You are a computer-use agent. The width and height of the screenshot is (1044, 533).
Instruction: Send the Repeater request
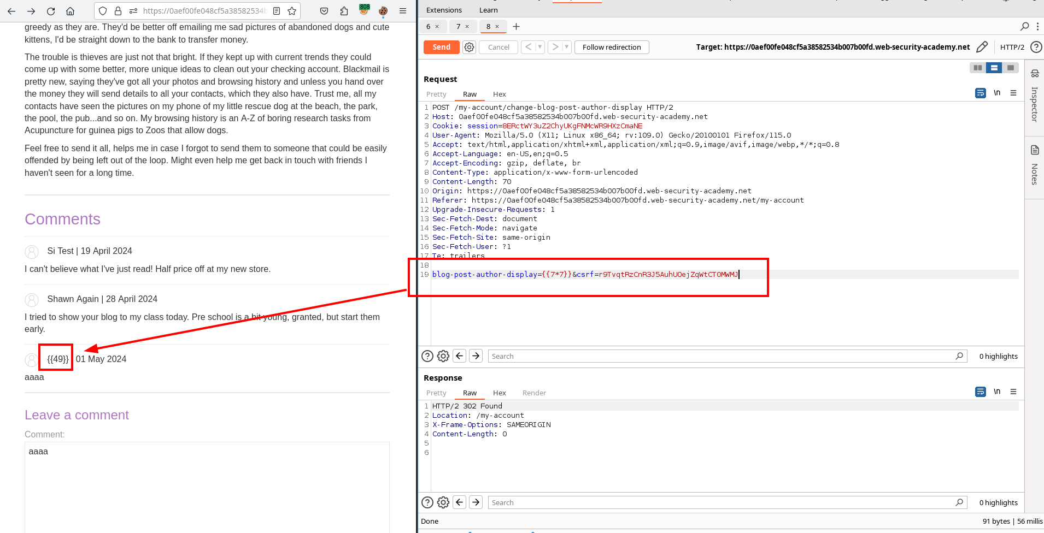(x=441, y=48)
